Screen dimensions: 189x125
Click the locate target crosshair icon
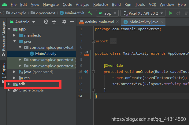[x=46, y=22]
